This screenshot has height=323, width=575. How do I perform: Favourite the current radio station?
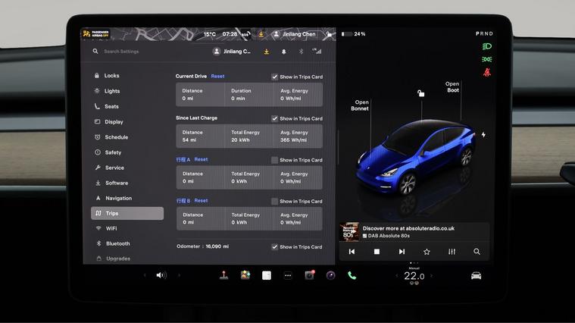click(427, 252)
